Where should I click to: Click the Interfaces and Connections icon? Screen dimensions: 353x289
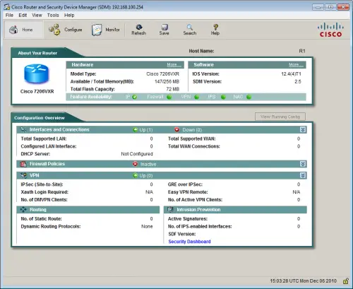tap(23, 129)
